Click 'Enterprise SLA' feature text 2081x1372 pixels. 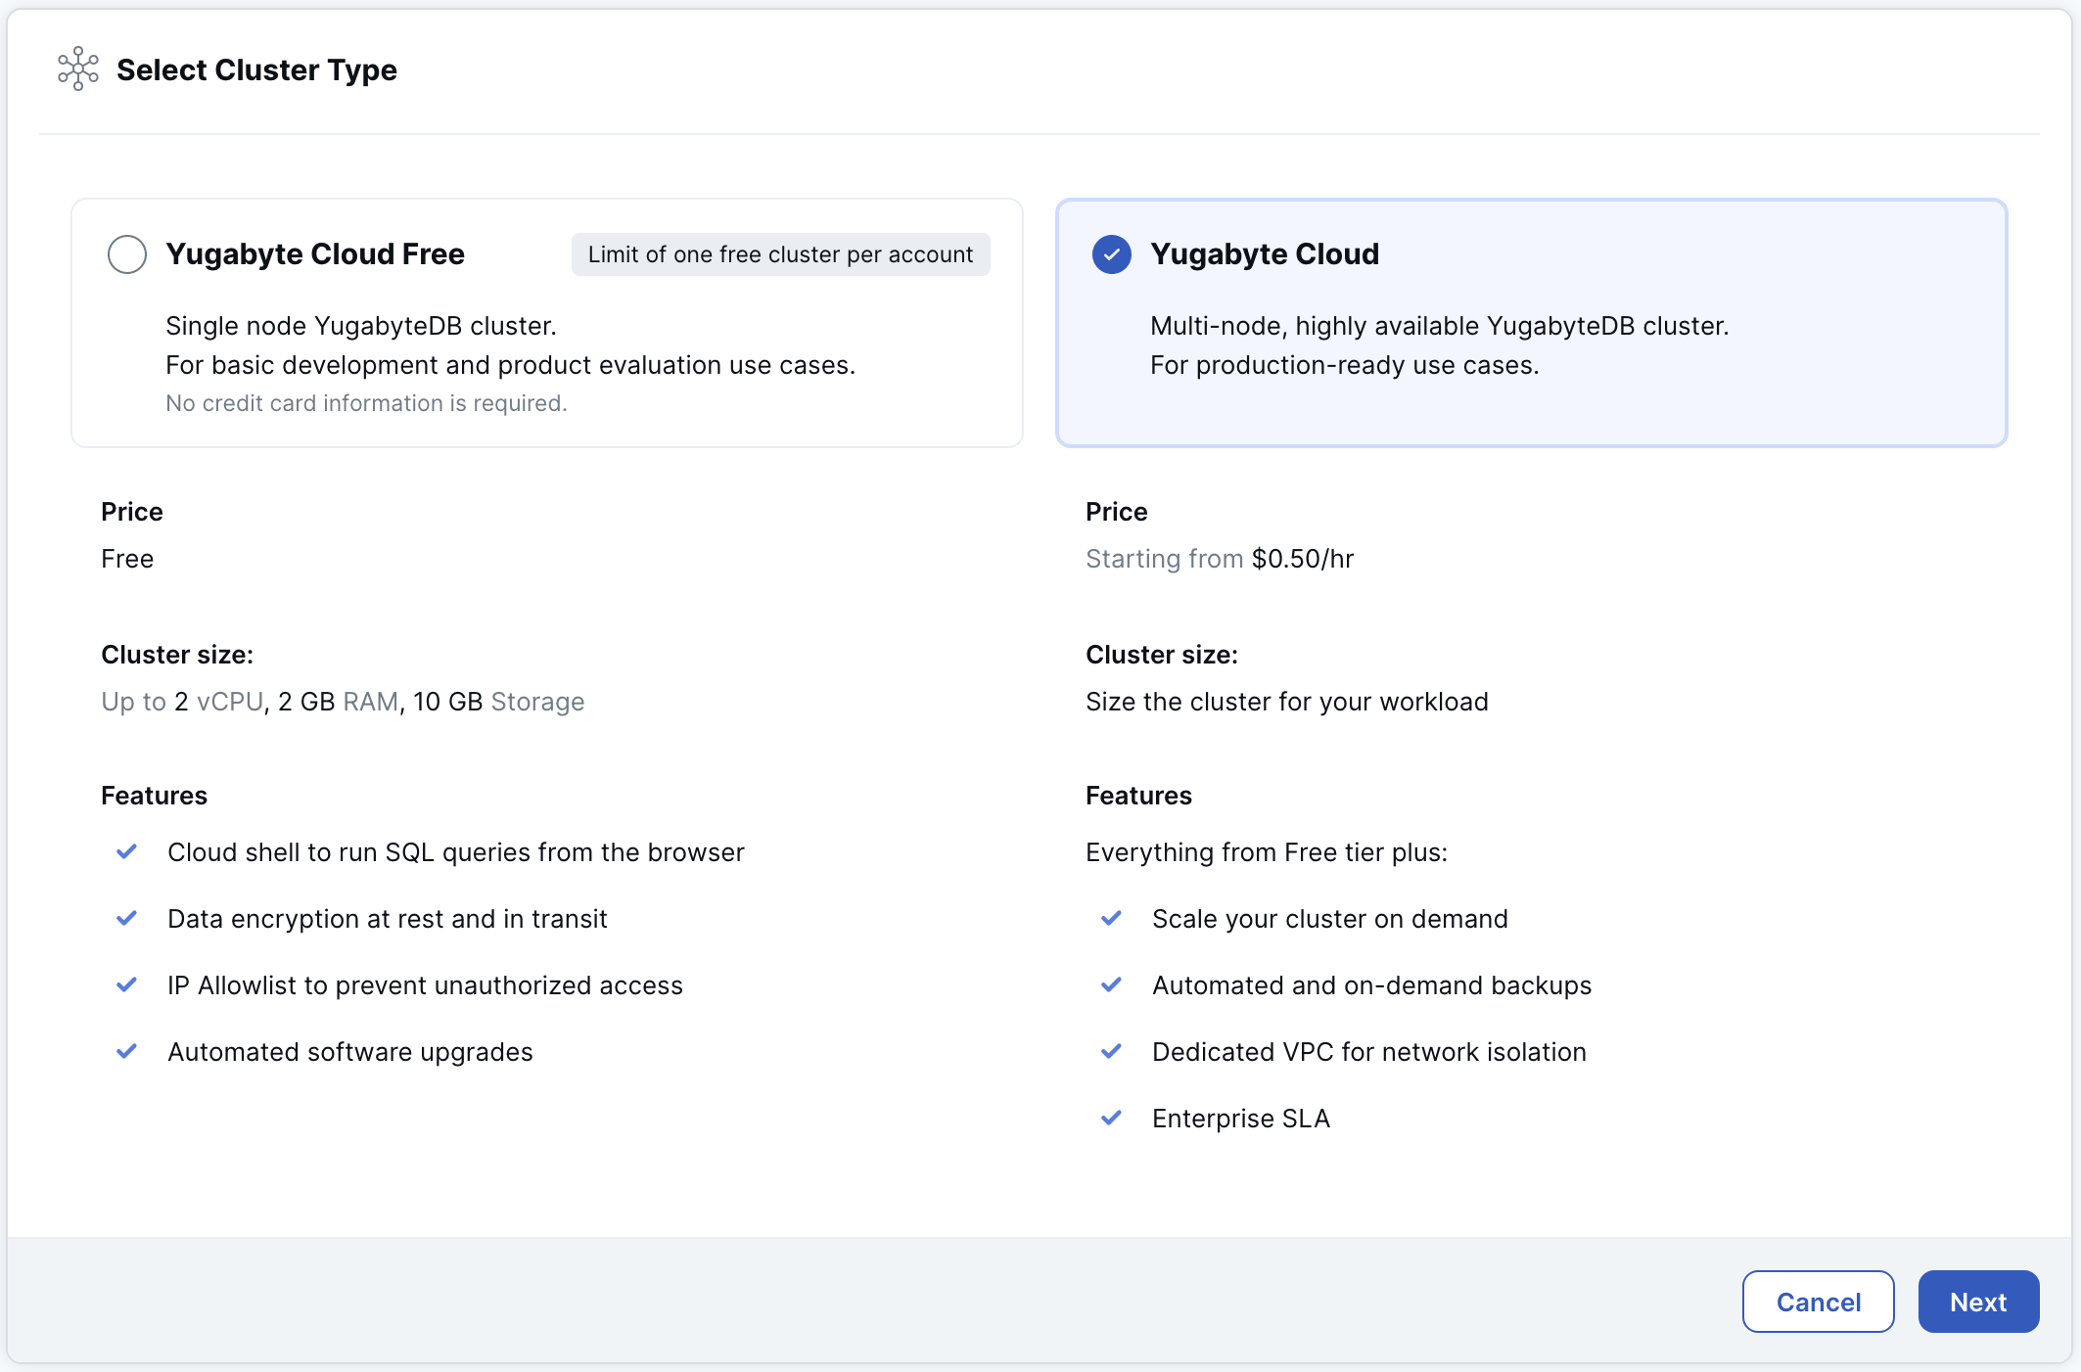click(1241, 1119)
